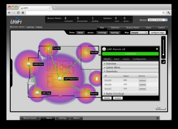Click the browser forward arrow
The width and height of the screenshot is (178, 129).
(14, 13)
